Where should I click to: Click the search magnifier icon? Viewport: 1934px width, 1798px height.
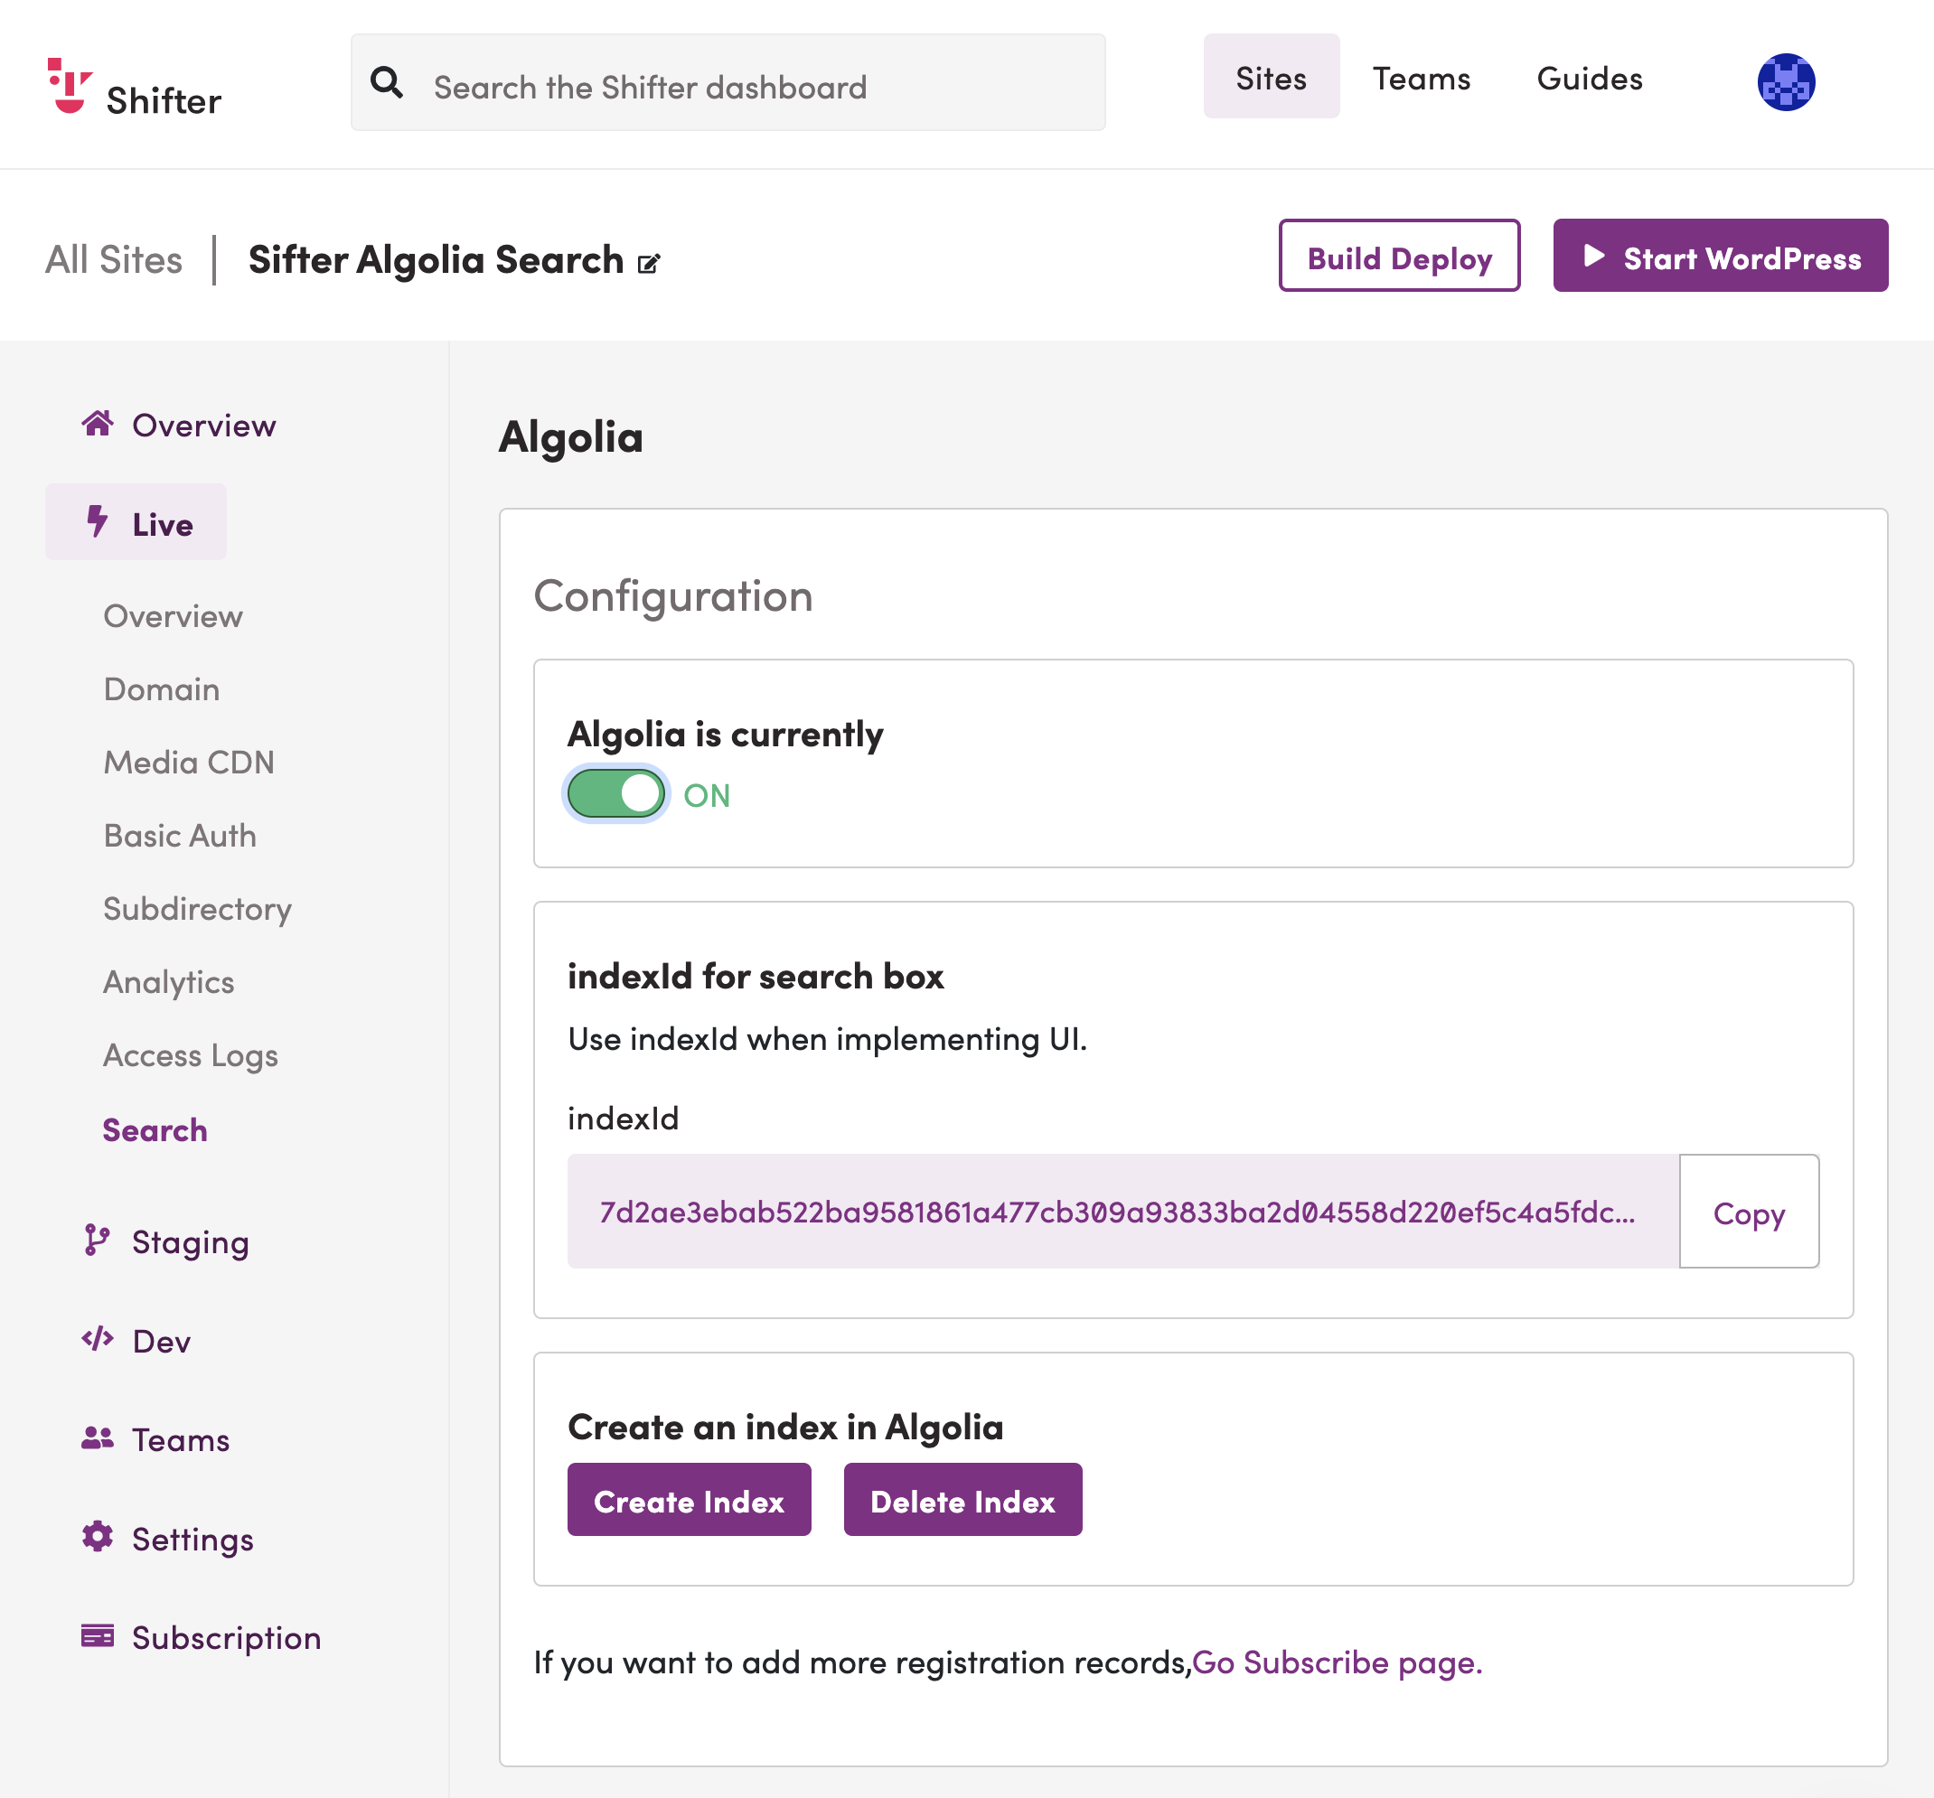[386, 82]
